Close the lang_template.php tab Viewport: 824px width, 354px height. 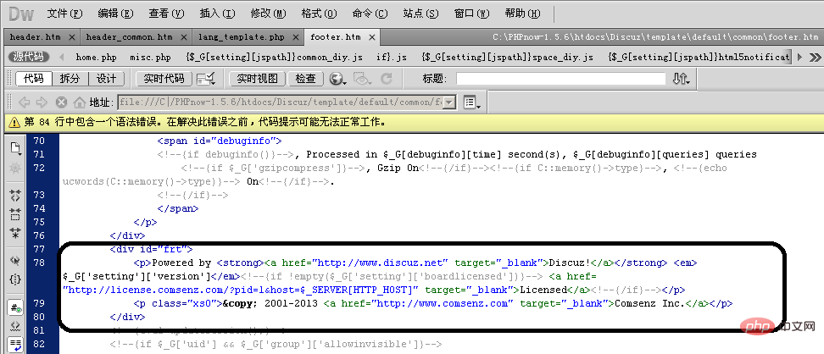pyautogui.click(x=297, y=37)
